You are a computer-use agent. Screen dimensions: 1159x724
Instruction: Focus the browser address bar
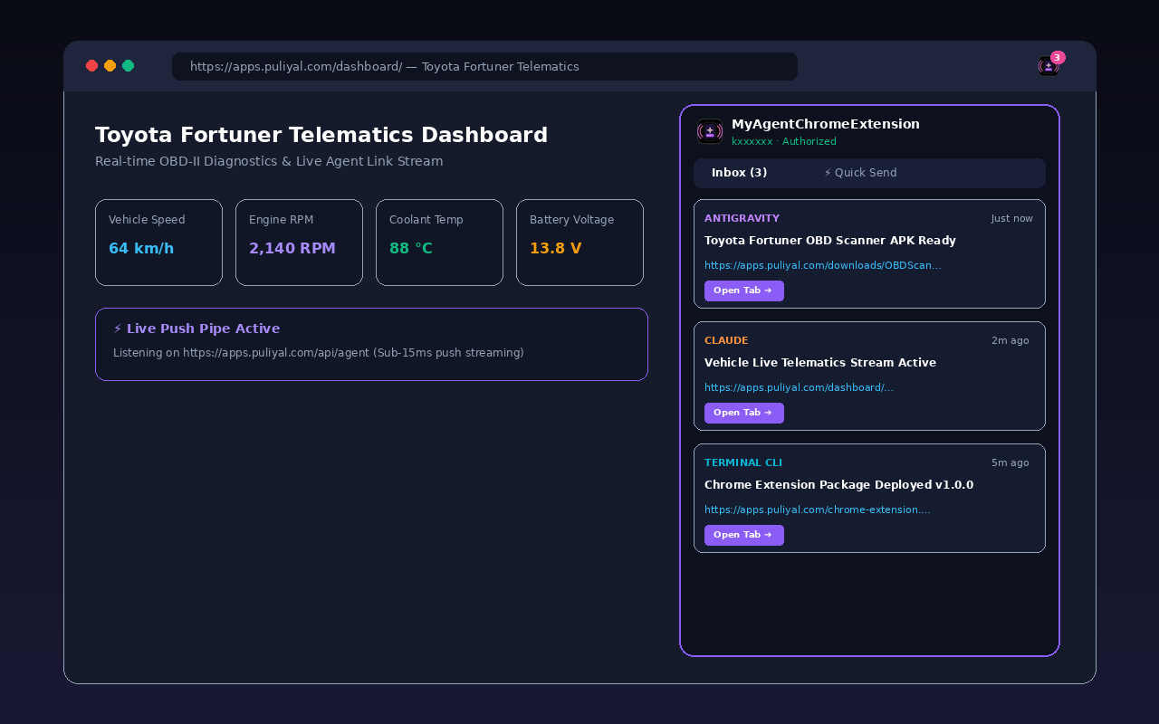[484, 66]
